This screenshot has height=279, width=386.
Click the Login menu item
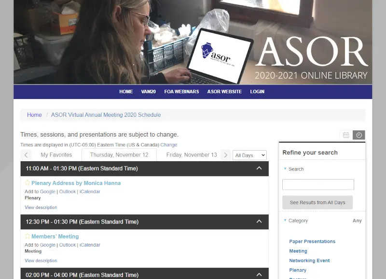(257, 92)
